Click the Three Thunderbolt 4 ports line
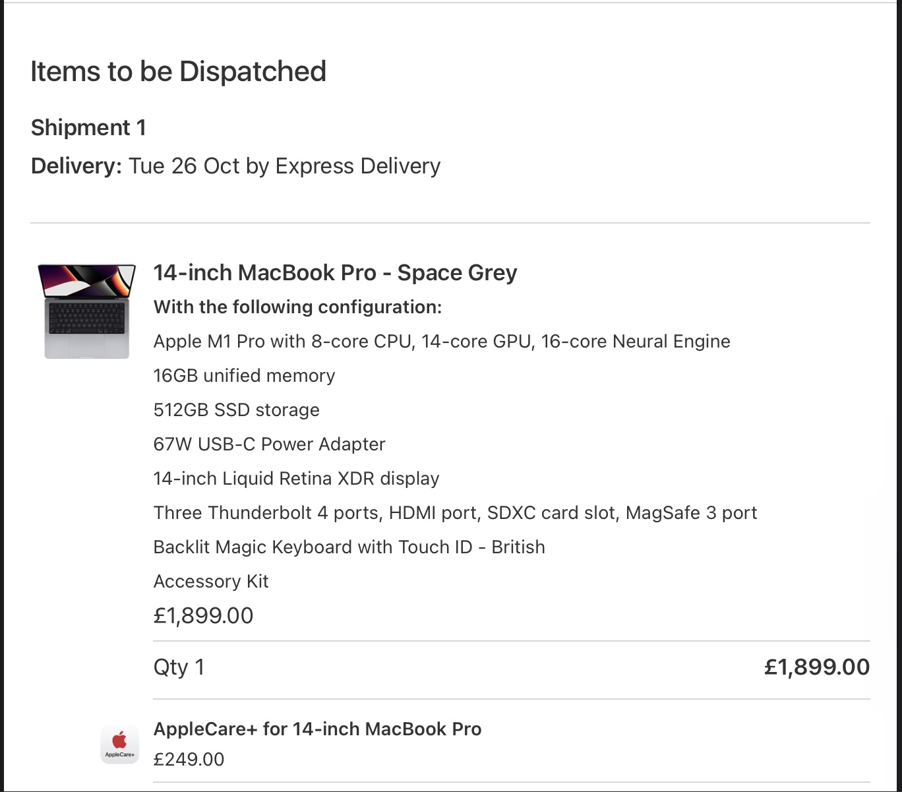Screen dimensions: 902x792 click(x=455, y=512)
